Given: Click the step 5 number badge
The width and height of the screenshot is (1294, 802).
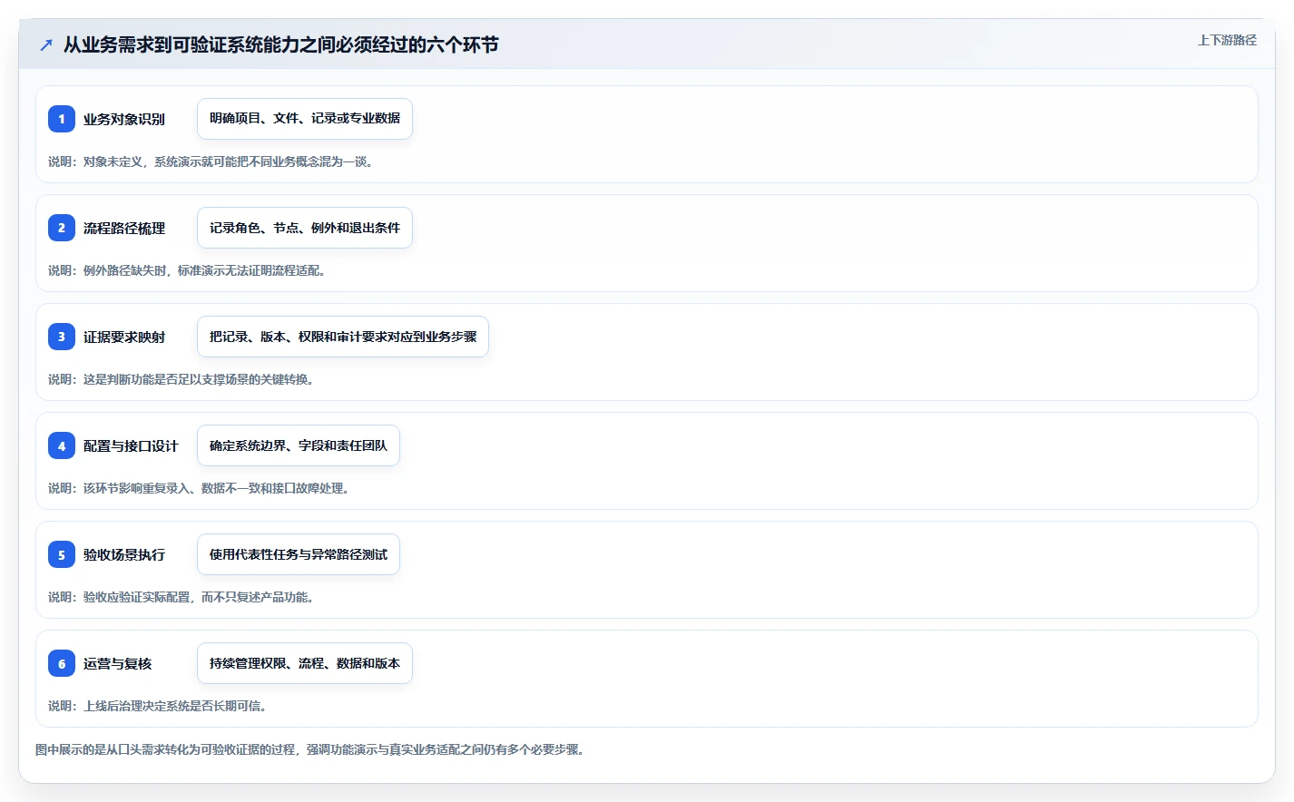Looking at the screenshot, I should coord(62,554).
